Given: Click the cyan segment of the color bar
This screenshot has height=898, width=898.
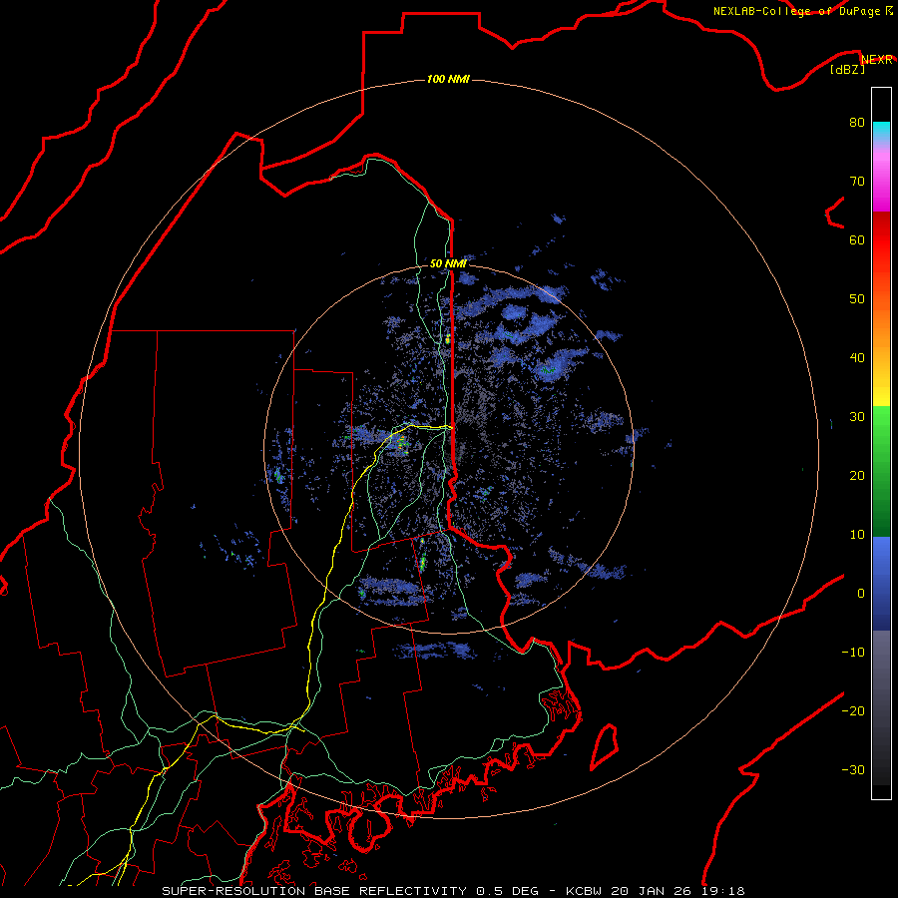Looking at the screenshot, I should pos(881,131).
